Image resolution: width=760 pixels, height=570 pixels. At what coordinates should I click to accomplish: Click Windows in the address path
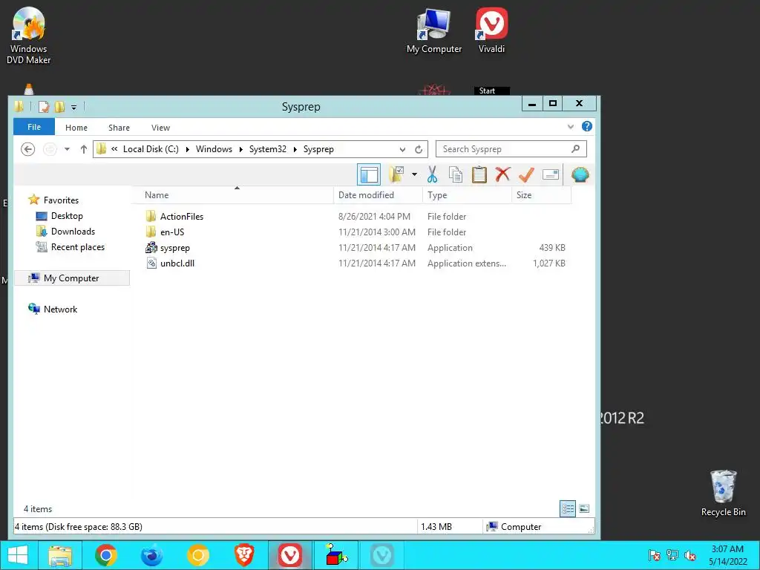214,149
